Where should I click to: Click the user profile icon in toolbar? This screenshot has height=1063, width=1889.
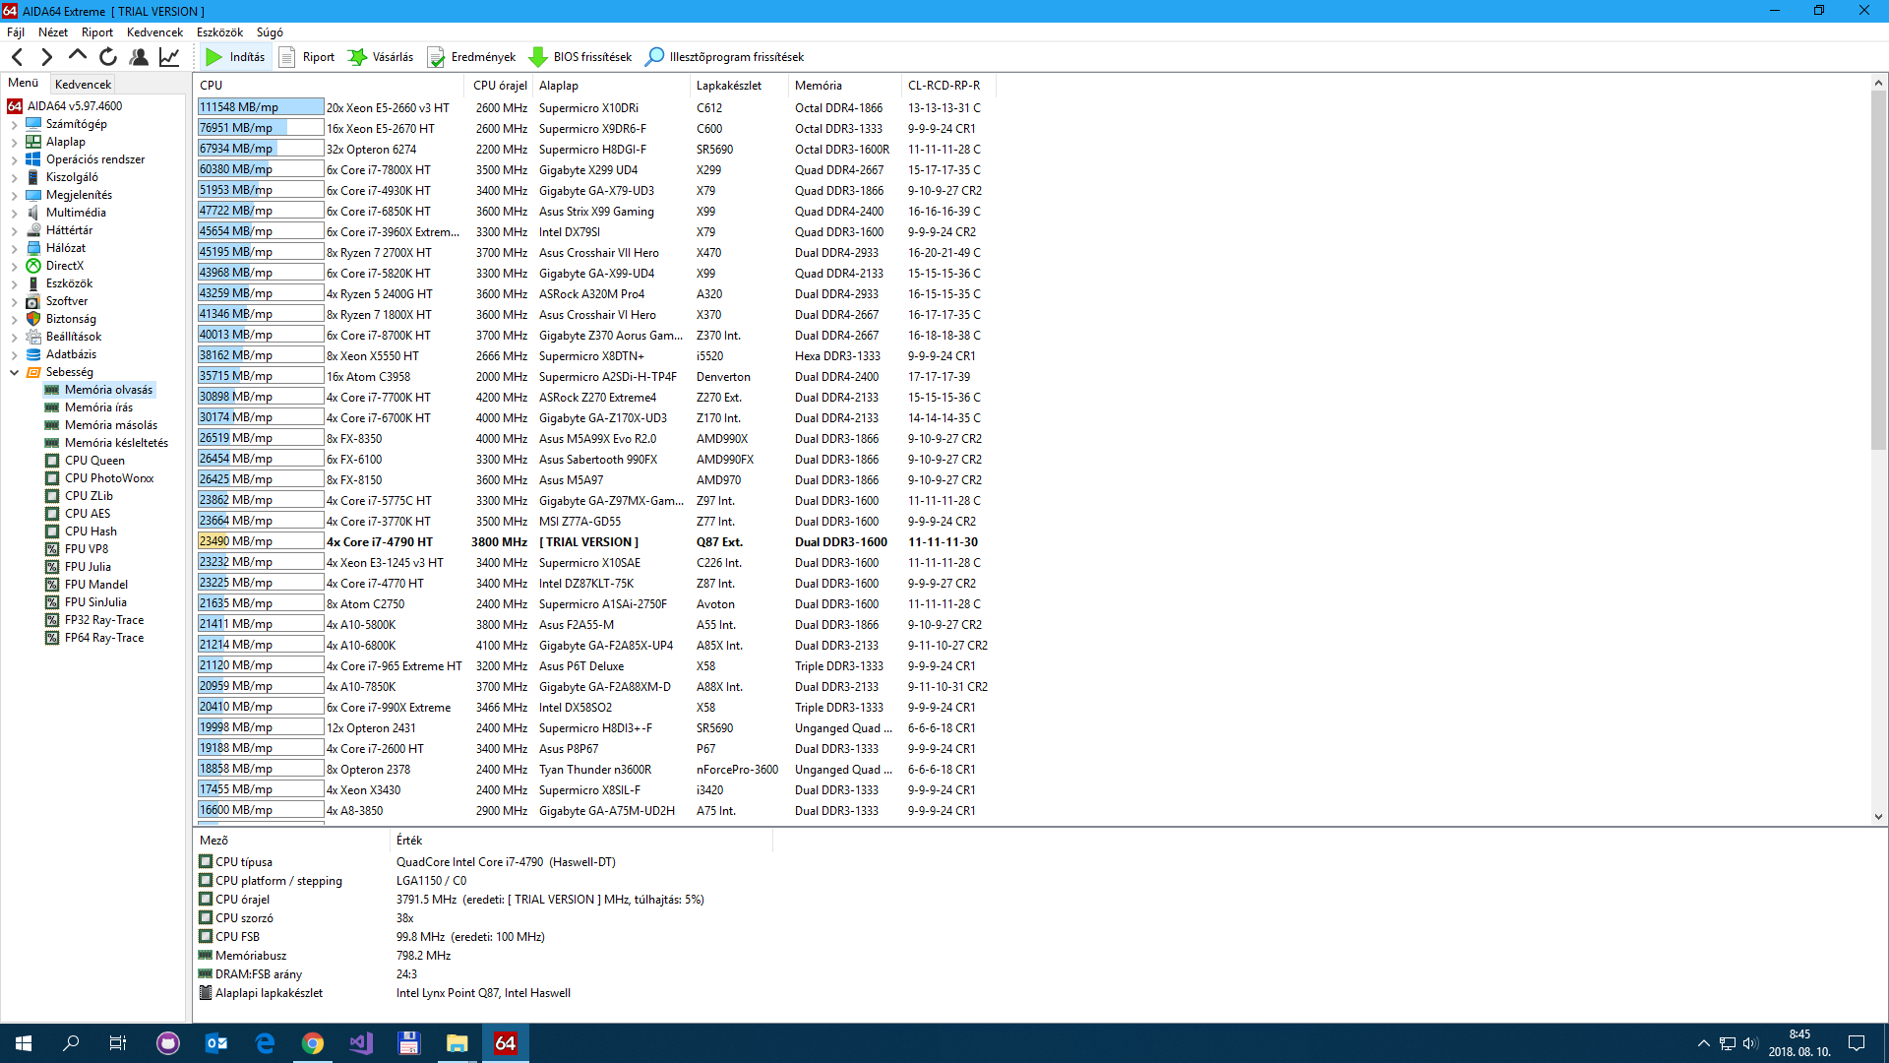coord(139,57)
